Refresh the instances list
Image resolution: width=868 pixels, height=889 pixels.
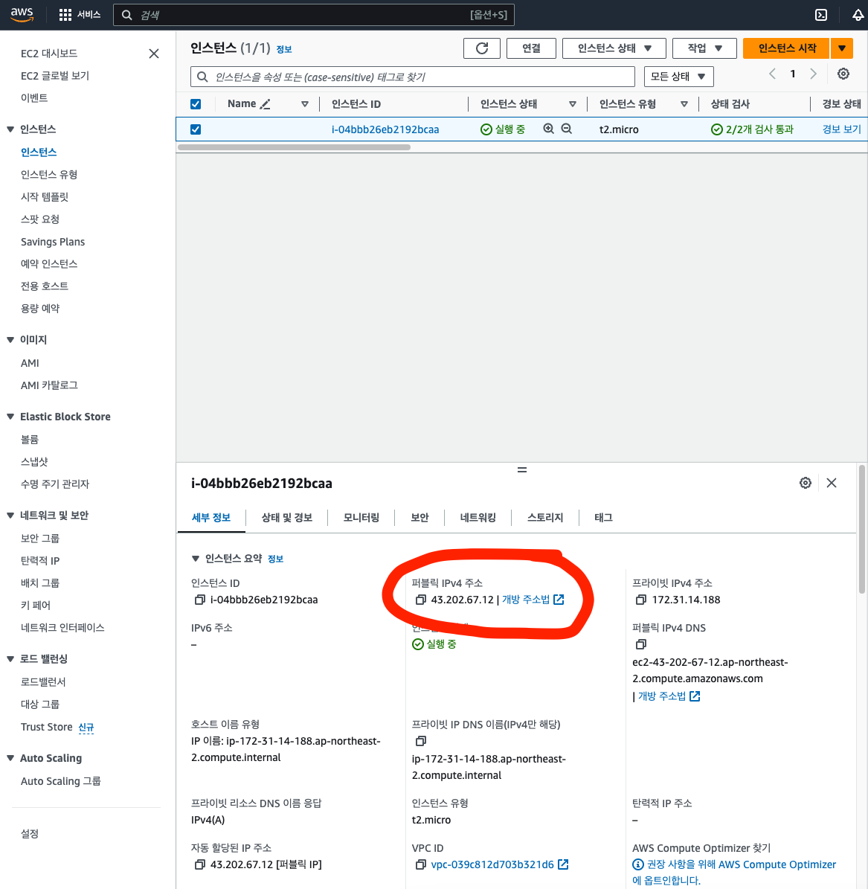(482, 48)
